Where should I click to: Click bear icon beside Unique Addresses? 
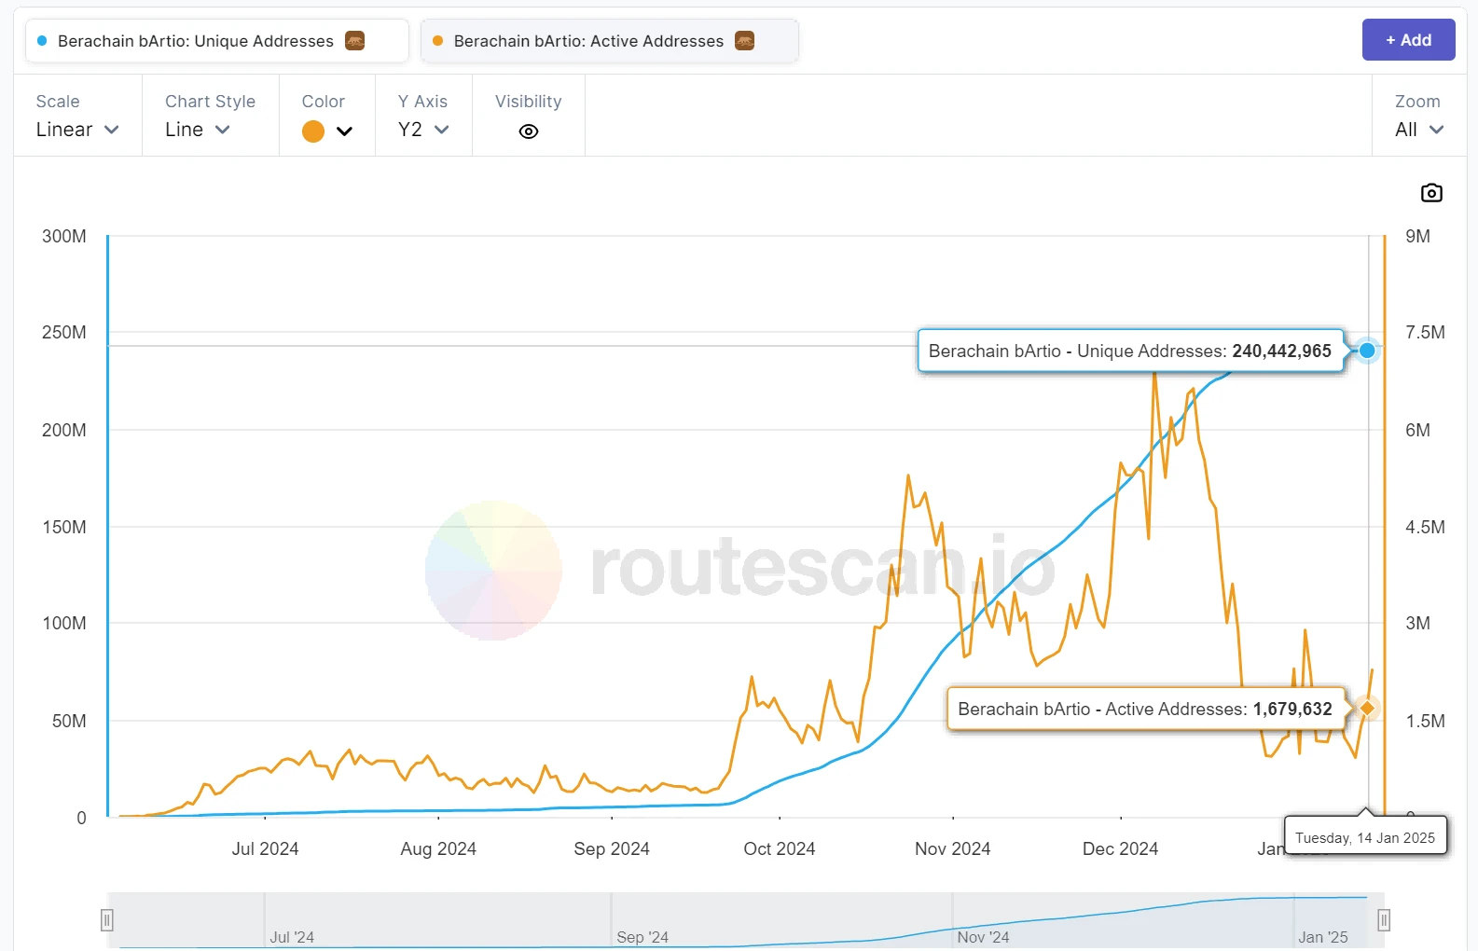(x=355, y=41)
